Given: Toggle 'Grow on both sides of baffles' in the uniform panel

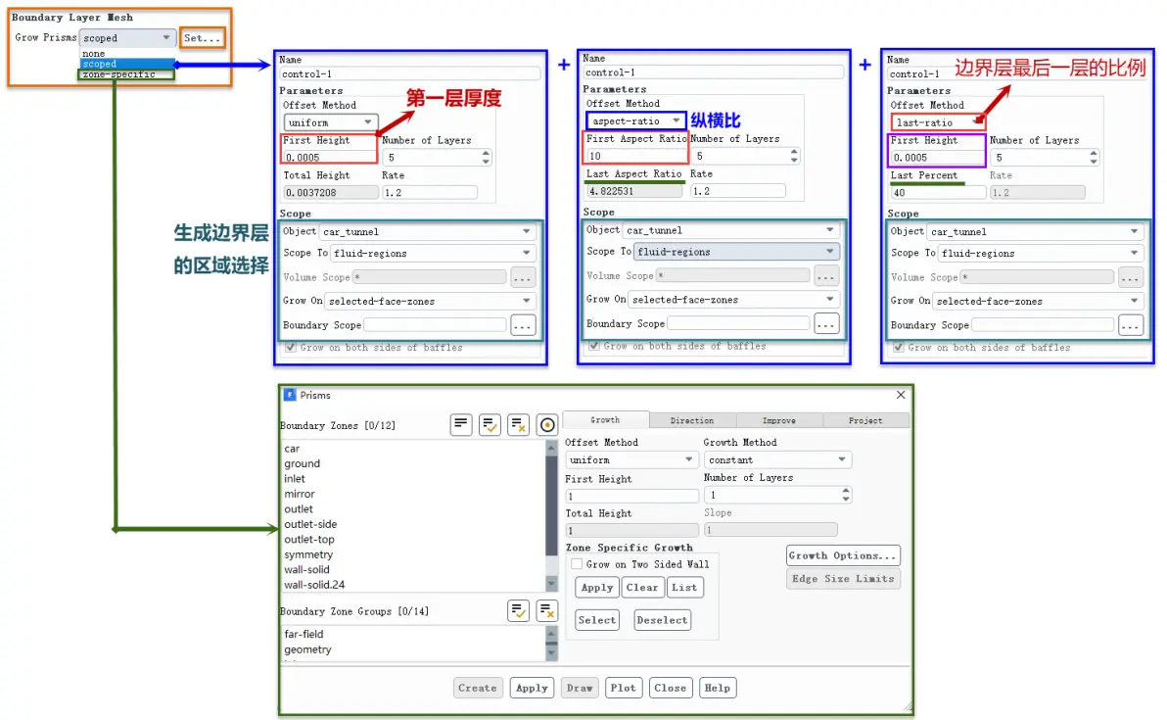Looking at the screenshot, I should 290,347.
